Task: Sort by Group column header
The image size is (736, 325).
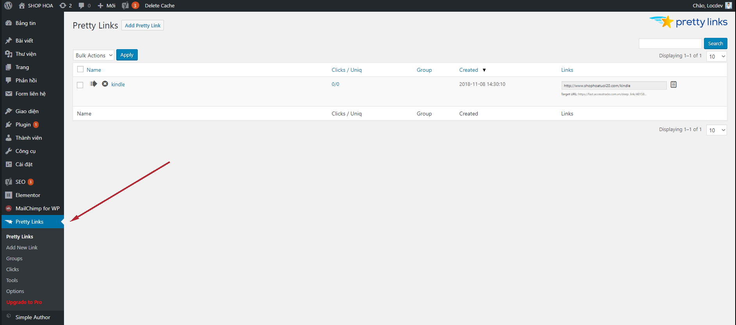Action: pyautogui.click(x=424, y=70)
